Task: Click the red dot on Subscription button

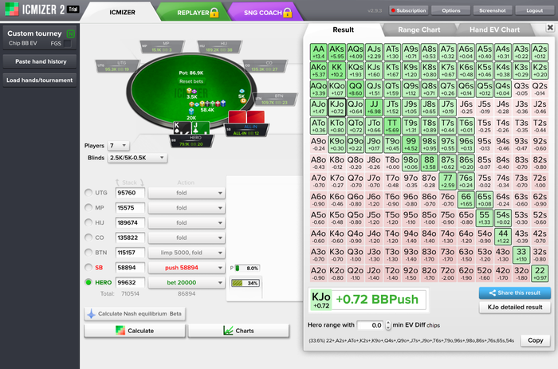Action: (393, 10)
